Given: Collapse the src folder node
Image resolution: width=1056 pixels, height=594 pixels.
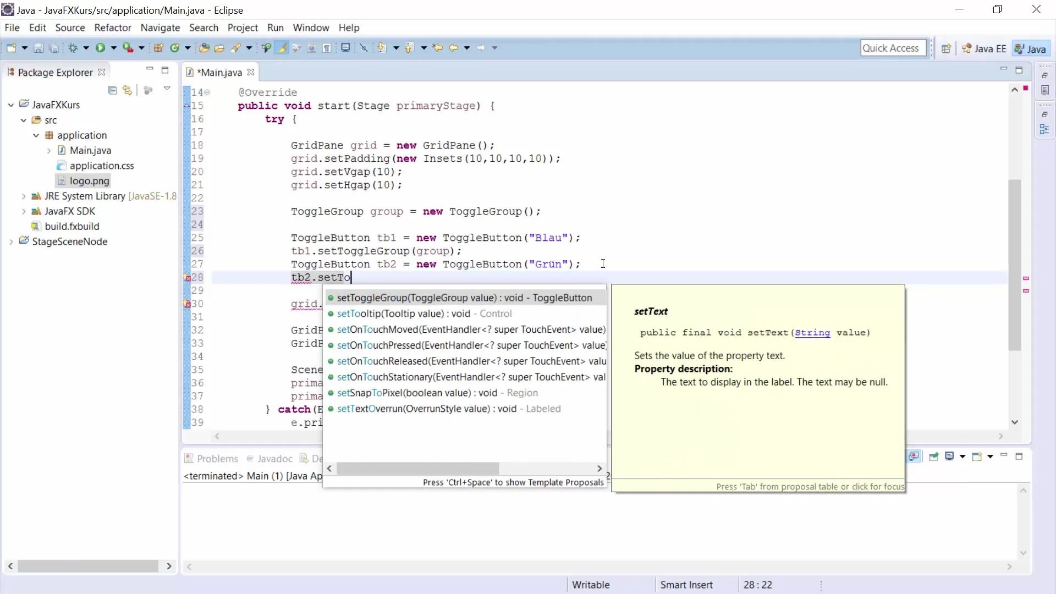Looking at the screenshot, I should coord(23,120).
